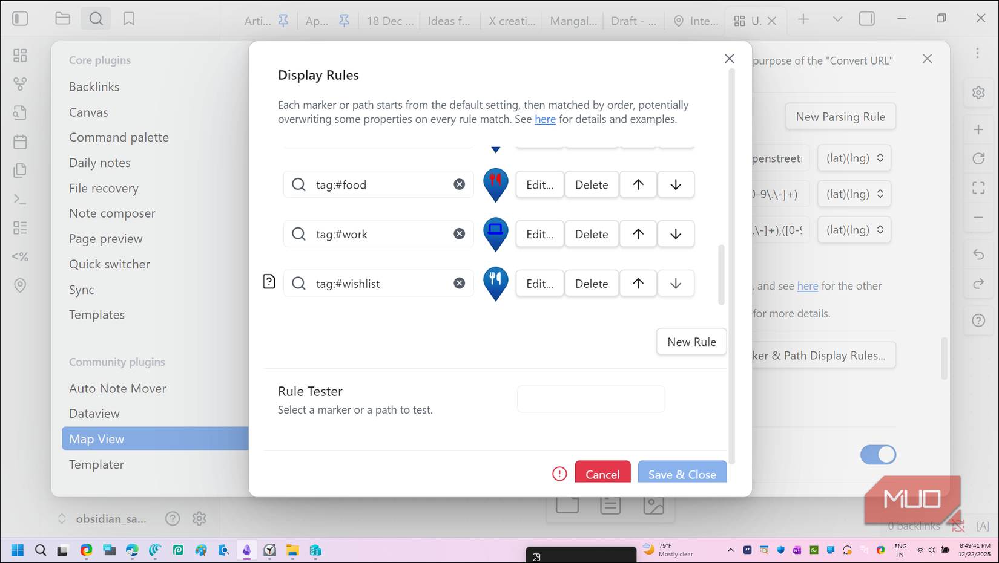Open the Windows Start menu
999x563 pixels.
click(x=18, y=550)
